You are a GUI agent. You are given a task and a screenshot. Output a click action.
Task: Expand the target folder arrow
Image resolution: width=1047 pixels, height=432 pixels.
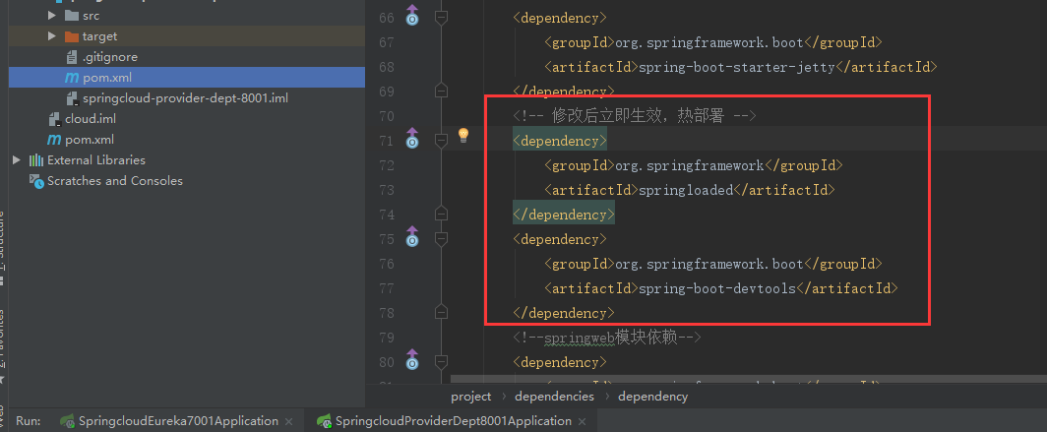pyautogui.click(x=52, y=36)
